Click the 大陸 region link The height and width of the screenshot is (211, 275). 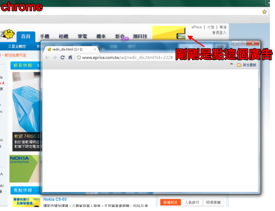[210, 27]
